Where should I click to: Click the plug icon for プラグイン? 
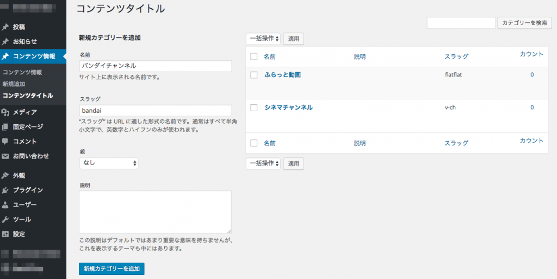click(x=5, y=190)
